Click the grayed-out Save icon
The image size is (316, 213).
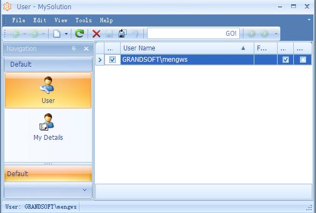pos(109,34)
